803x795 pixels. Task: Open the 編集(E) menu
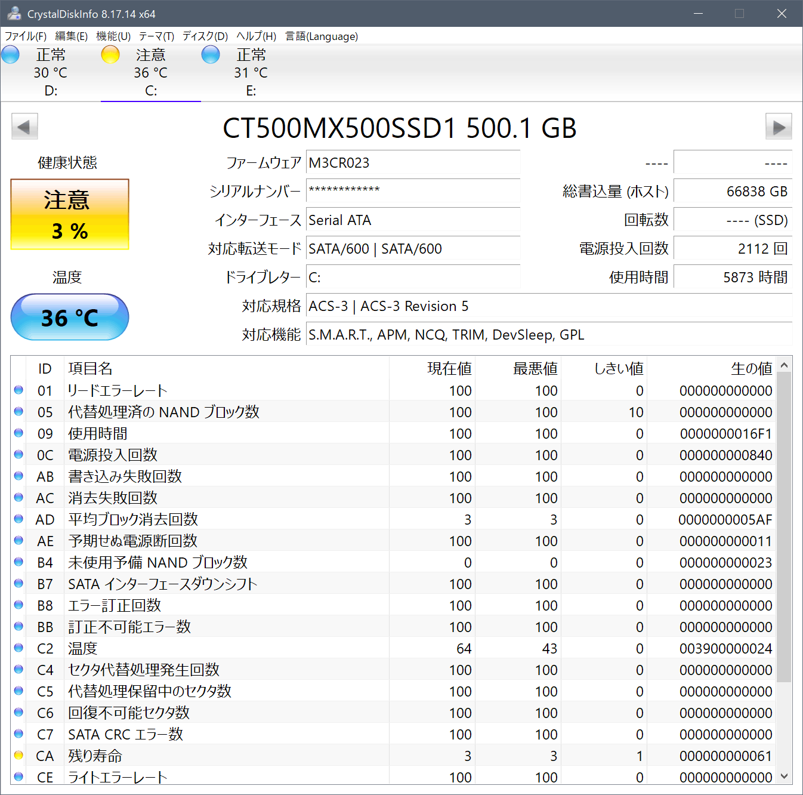pos(71,36)
